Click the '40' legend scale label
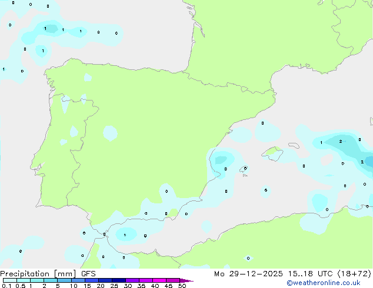 pos(155,286)
